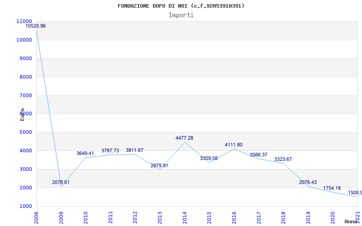The height and width of the screenshot is (226, 362).
Task: Click the 9000 y-axis tick label
Action: [25, 59]
